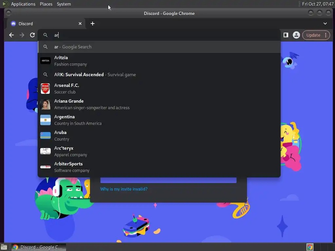Choose the Arc'teryx apparel company suggestion
Image resolution: width=335 pixels, height=251 pixels.
[x=159, y=151]
